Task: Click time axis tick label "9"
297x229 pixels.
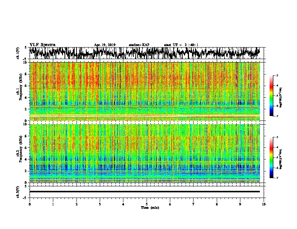Action: [240, 204]
